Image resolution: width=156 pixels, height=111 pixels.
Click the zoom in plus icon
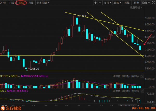[95, 3]
